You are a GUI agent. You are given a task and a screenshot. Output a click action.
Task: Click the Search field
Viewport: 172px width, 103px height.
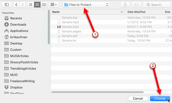157,5
